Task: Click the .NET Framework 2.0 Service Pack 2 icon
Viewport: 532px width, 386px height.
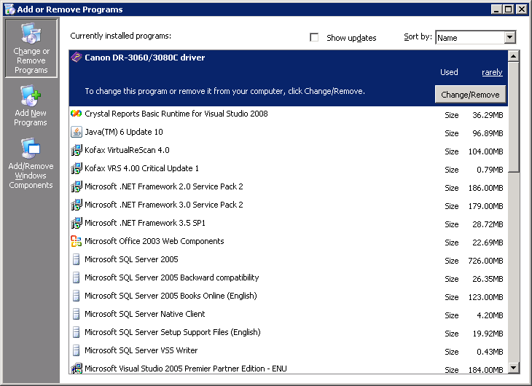Action: 77,186
